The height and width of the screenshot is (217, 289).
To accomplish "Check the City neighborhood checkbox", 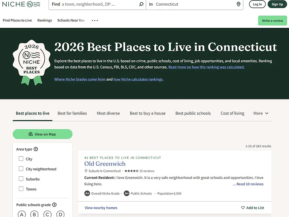I will [x=21, y=169].
